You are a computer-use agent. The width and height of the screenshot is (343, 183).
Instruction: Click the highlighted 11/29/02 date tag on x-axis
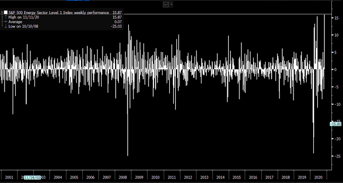[x=32, y=177]
